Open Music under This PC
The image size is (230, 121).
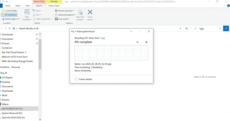coord(5,95)
